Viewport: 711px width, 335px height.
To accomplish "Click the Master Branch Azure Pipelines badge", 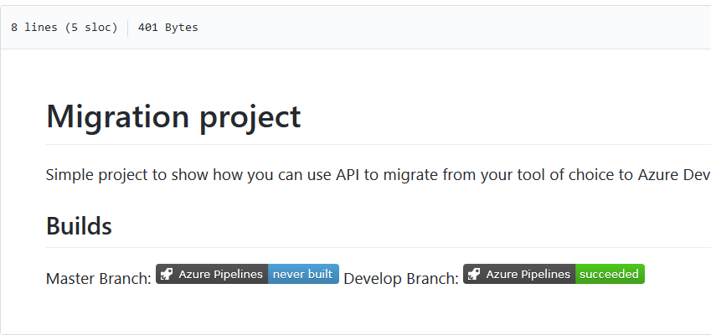I will 247,274.
